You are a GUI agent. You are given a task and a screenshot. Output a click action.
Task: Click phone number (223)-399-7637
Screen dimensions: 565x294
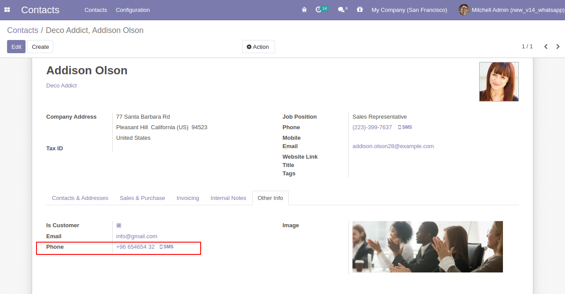coord(372,127)
